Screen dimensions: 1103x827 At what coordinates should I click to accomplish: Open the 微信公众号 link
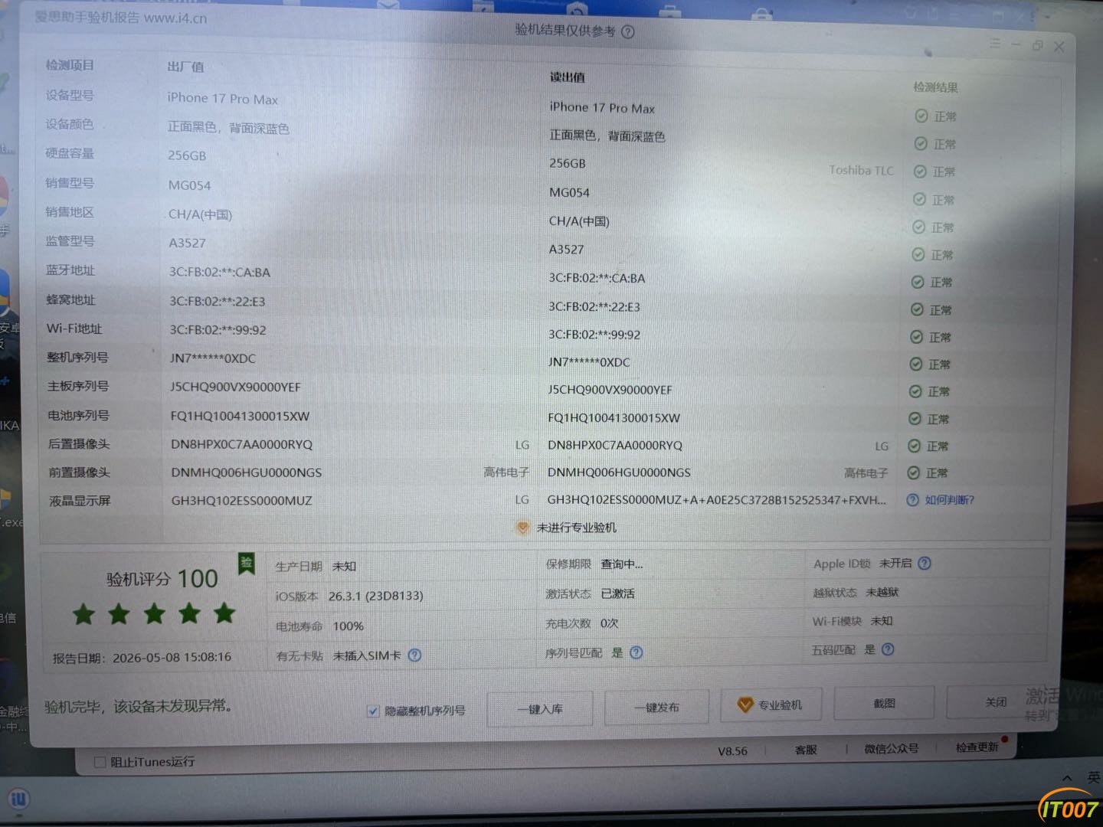(891, 748)
